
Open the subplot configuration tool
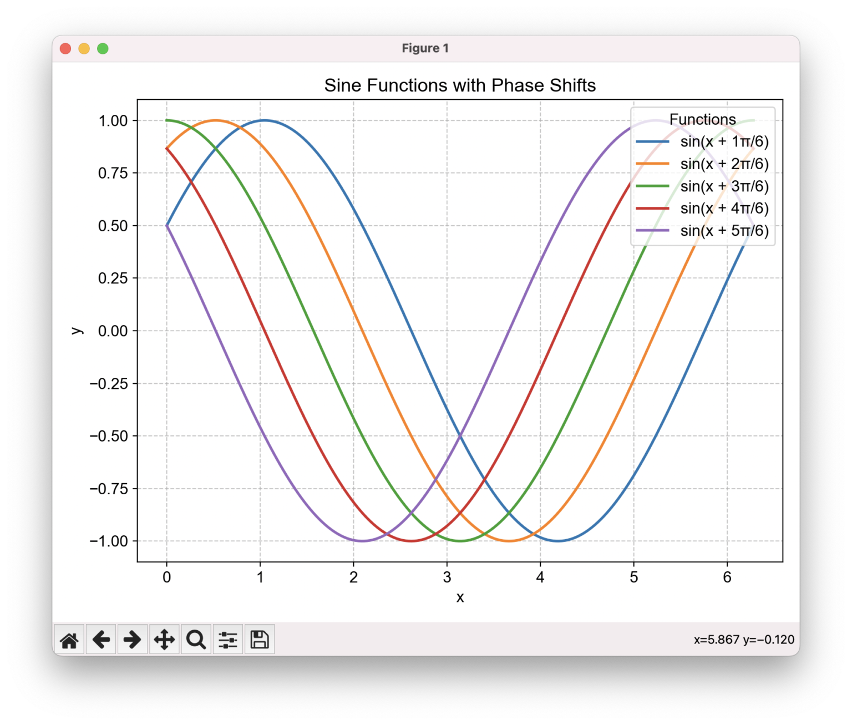227,639
